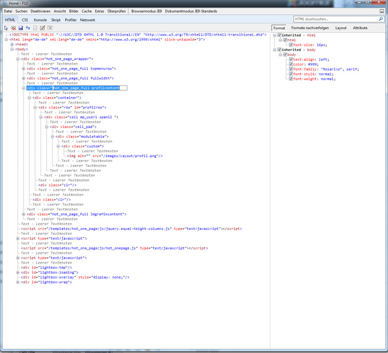Switch to the Konsole tab
Screen dimensions: 388x353
point(40,20)
